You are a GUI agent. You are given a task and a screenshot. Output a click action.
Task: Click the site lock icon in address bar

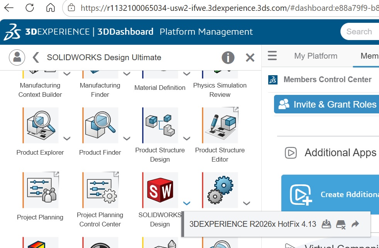(x=71, y=8)
